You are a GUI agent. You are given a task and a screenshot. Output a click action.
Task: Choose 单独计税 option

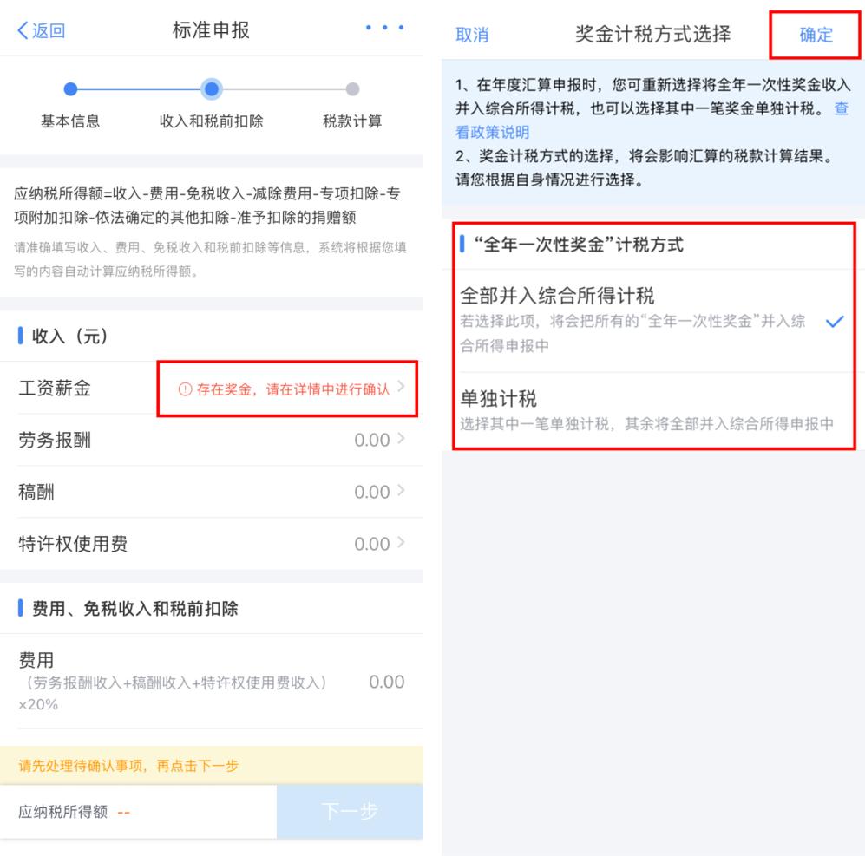(x=653, y=410)
